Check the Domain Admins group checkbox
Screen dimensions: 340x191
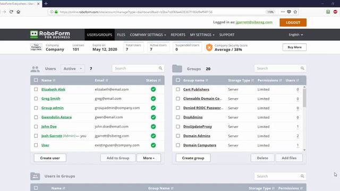click(178, 136)
